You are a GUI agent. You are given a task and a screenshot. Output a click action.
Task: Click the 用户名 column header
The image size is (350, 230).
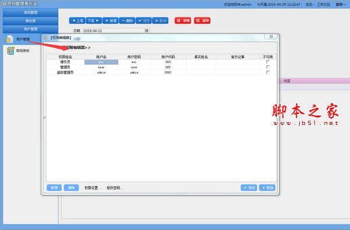coord(101,57)
